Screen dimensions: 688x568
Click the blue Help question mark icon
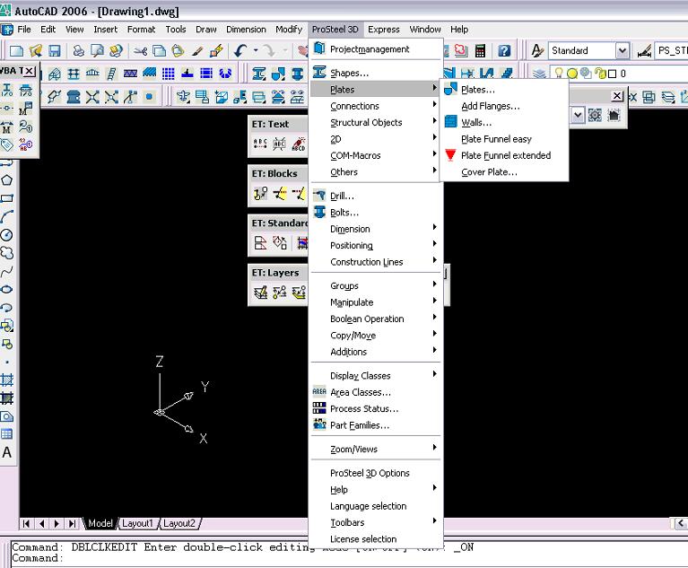[x=504, y=51]
